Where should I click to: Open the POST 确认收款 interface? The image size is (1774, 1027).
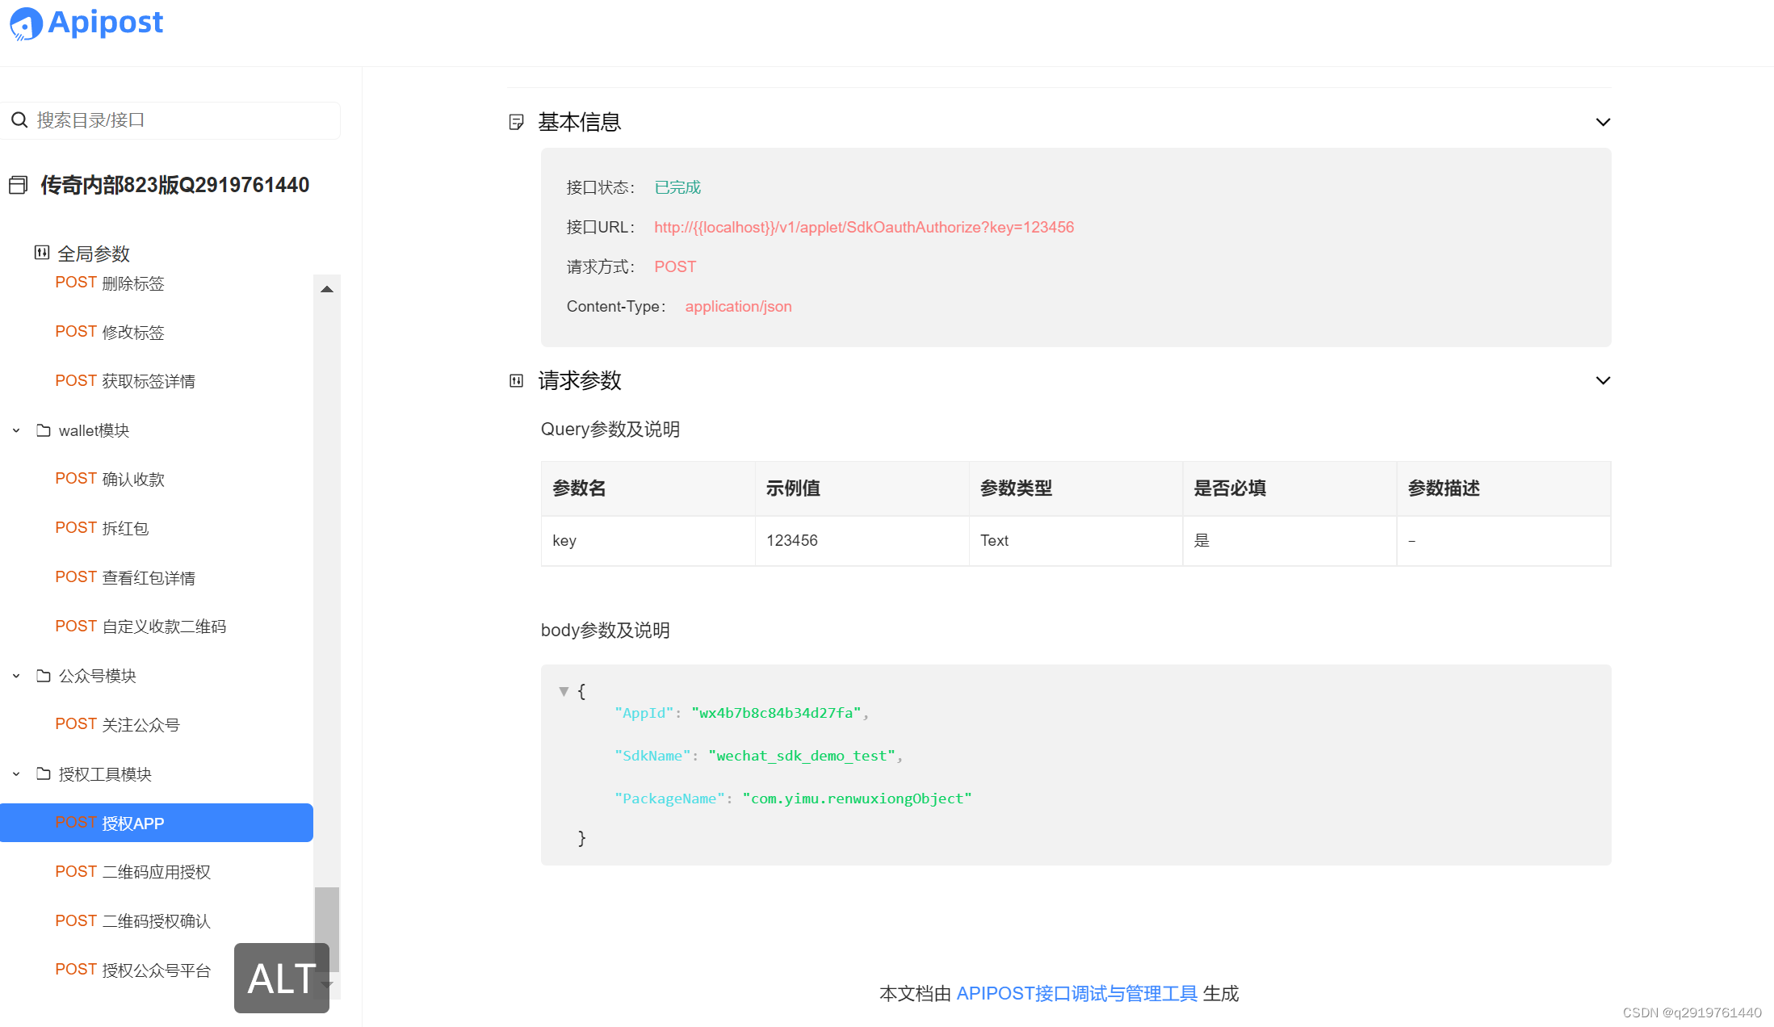pyautogui.click(x=110, y=479)
